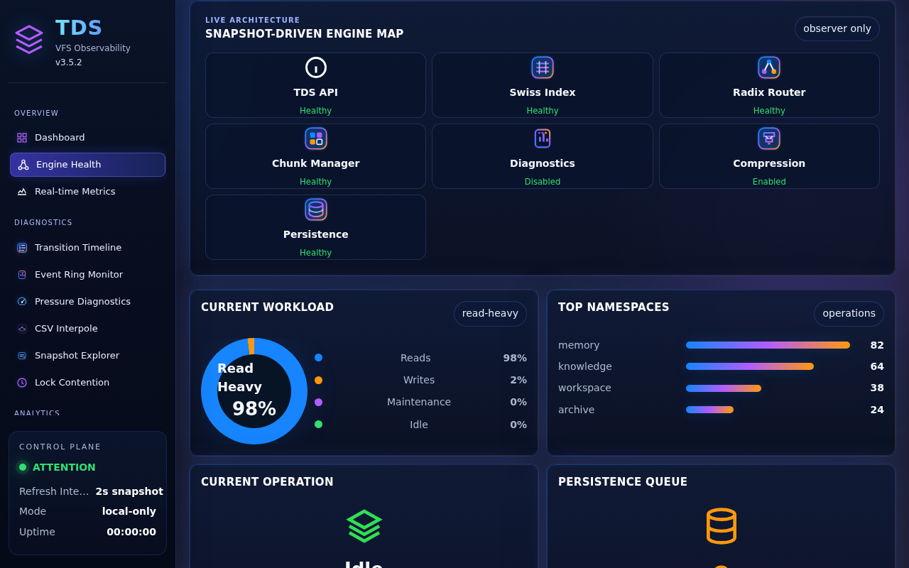909x568 pixels.
Task: Click the orange database icon in Persistence Queue
Action: pyautogui.click(x=722, y=526)
